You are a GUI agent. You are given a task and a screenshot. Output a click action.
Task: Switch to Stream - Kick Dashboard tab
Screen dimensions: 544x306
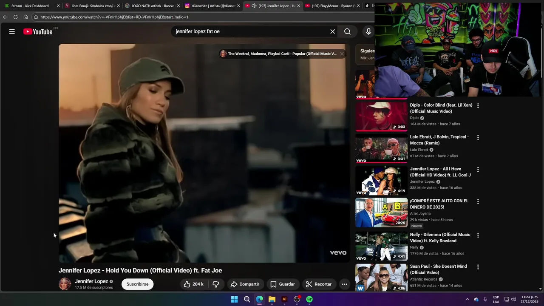[29, 6]
